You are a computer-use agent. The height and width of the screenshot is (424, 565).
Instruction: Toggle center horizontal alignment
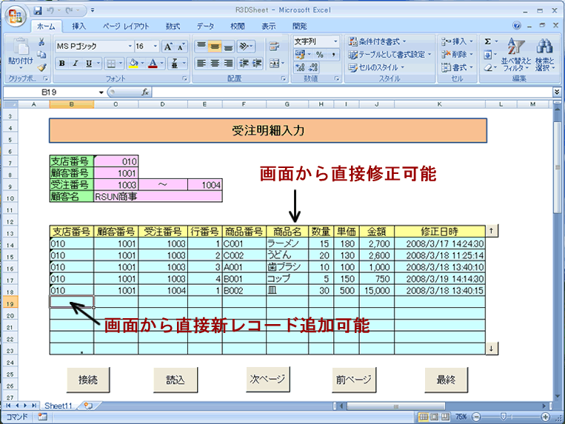[215, 64]
